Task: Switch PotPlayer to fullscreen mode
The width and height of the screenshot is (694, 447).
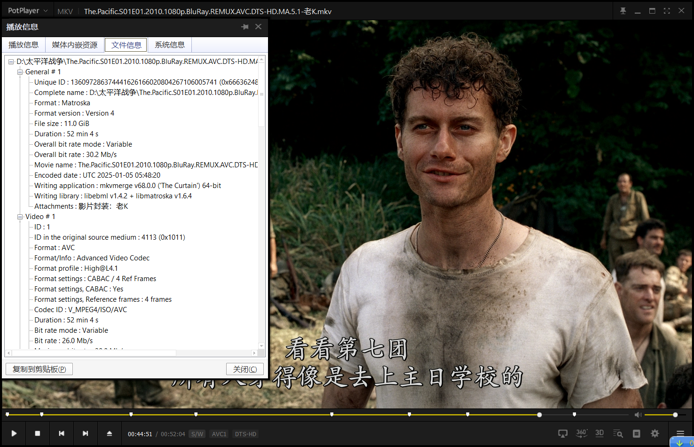Action: tap(667, 11)
